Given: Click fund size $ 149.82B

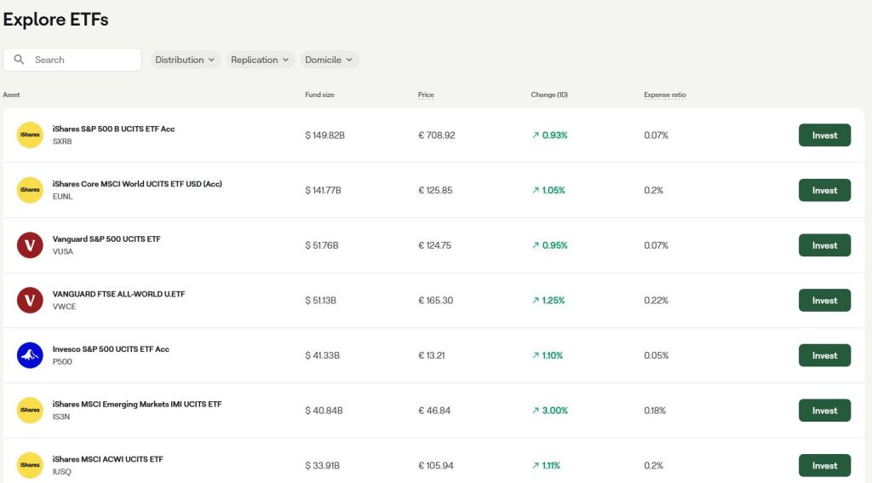Looking at the screenshot, I should coord(324,135).
